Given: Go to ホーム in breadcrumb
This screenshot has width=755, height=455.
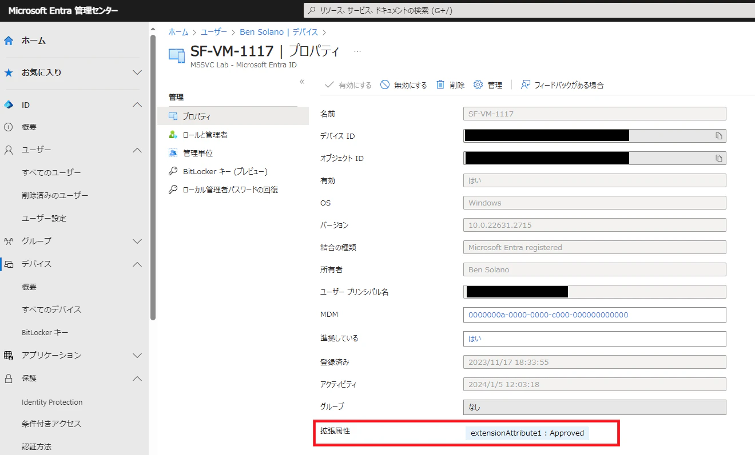Looking at the screenshot, I should (x=178, y=33).
